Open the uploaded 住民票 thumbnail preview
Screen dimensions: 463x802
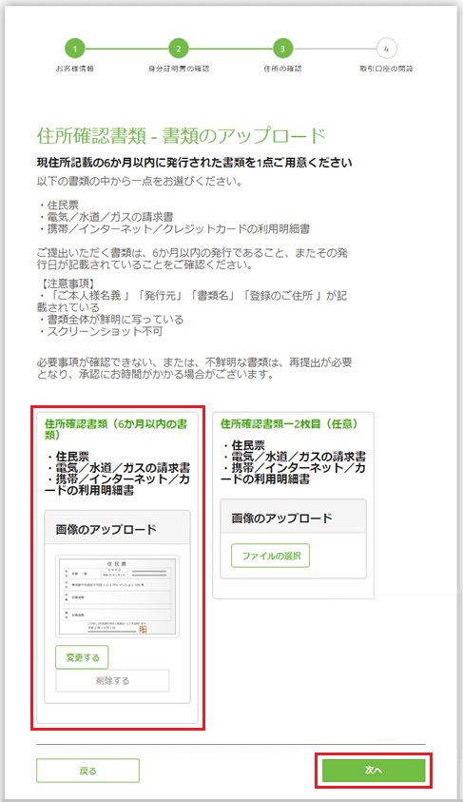[x=117, y=597]
